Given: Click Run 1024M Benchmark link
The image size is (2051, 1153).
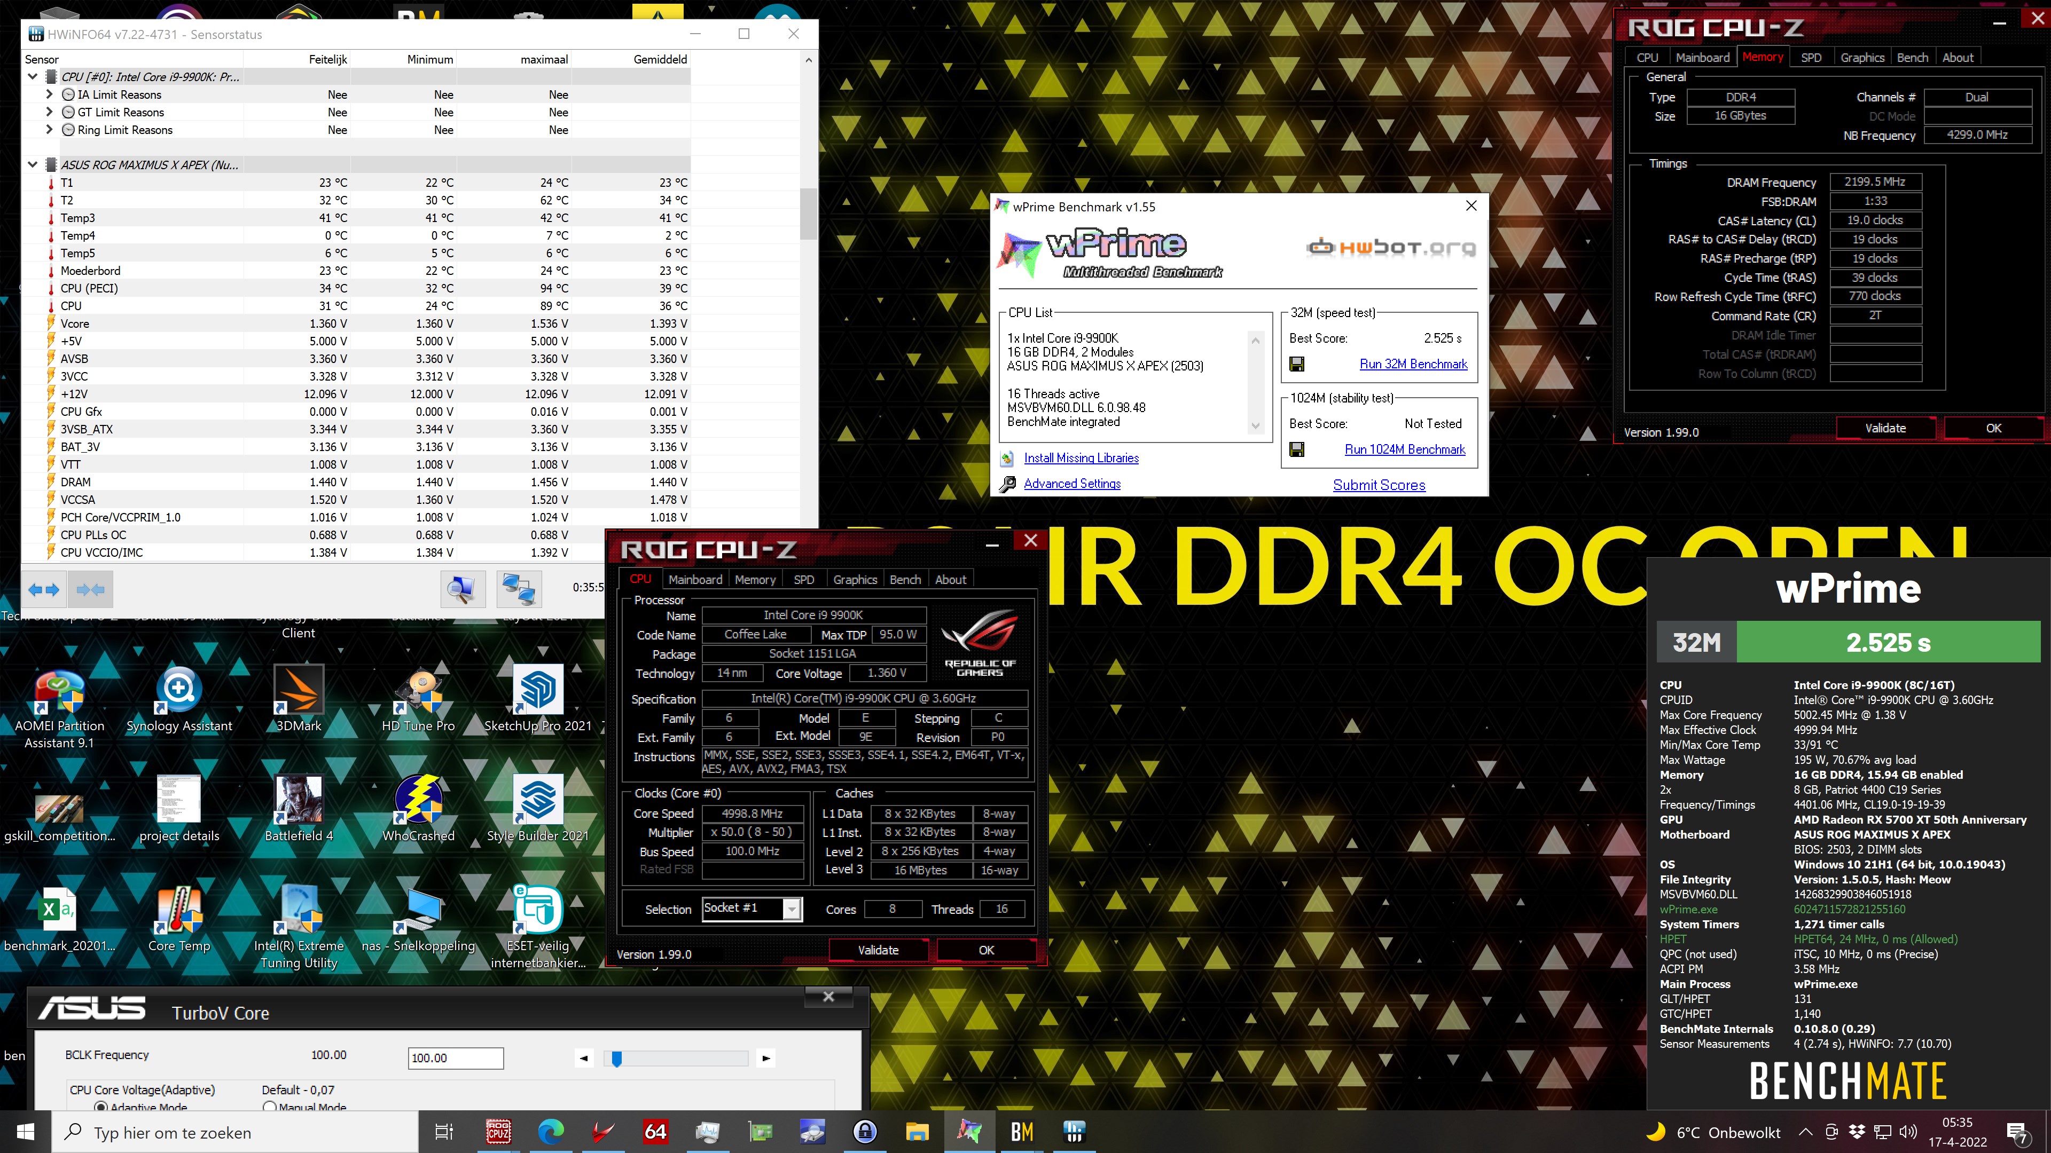Looking at the screenshot, I should [1405, 449].
